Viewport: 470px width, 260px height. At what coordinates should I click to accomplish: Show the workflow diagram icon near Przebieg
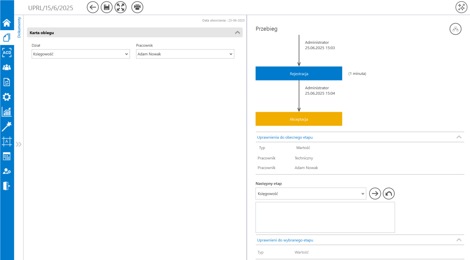click(x=455, y=29)
